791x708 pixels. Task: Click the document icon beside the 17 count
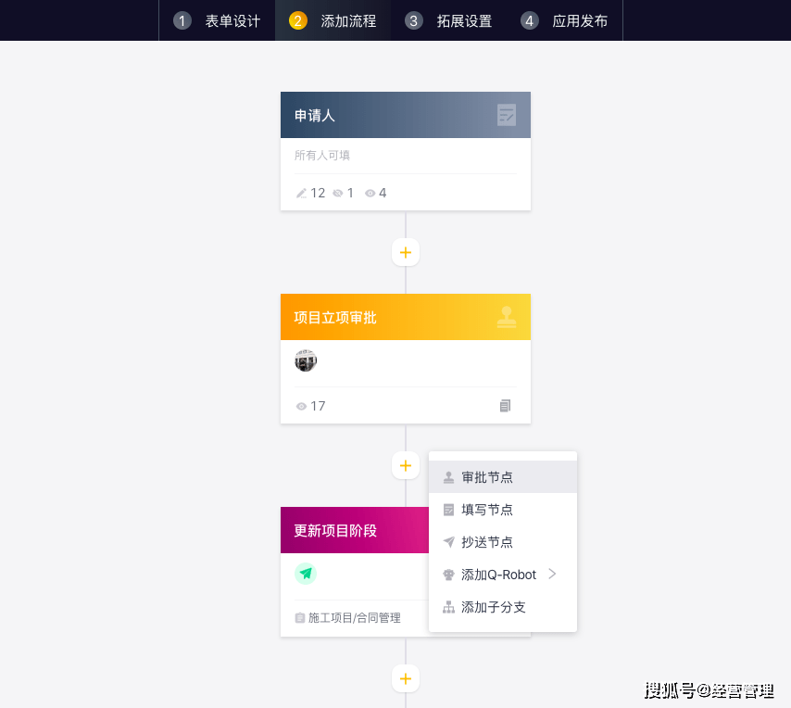pos(505,406)
